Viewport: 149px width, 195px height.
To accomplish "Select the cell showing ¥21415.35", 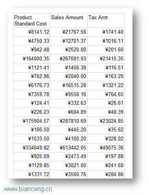I will [x=106, y=59].
